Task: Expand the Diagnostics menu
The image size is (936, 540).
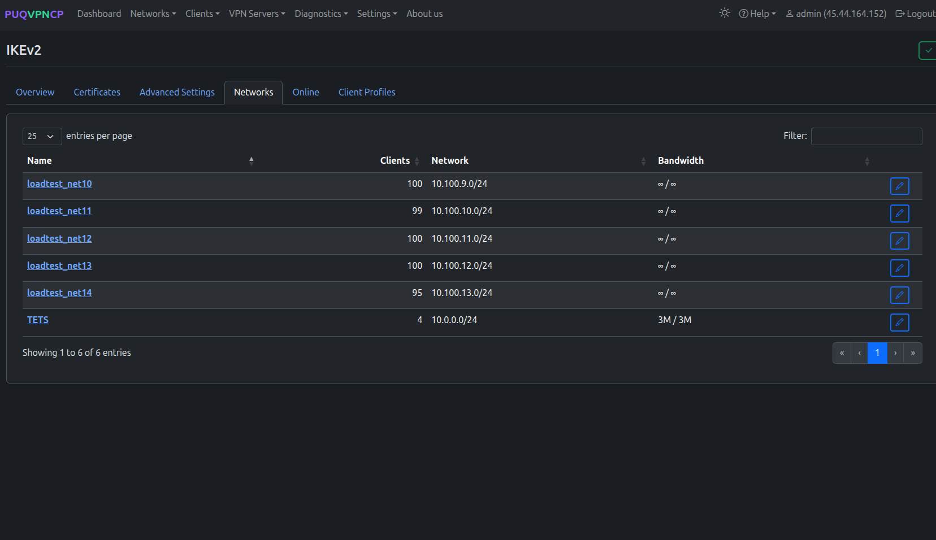Action: [321, 14]
